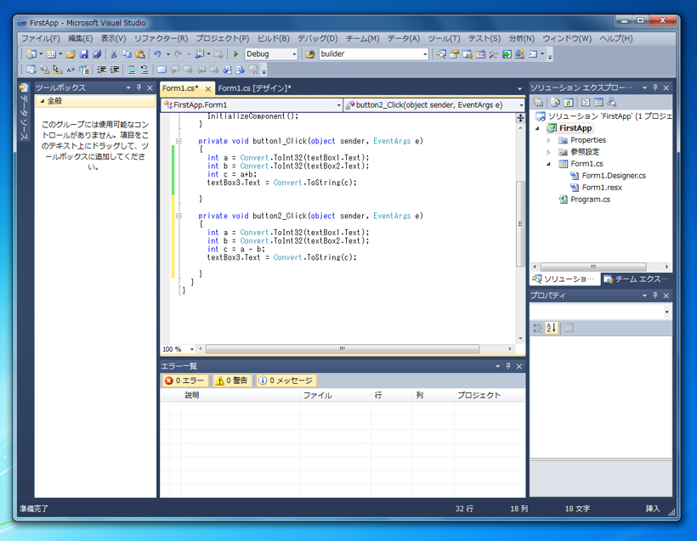Click the Undo toolbar icon

156,54
